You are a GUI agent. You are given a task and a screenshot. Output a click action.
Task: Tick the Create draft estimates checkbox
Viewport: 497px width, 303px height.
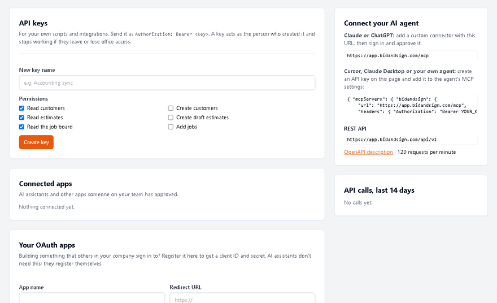171,118
